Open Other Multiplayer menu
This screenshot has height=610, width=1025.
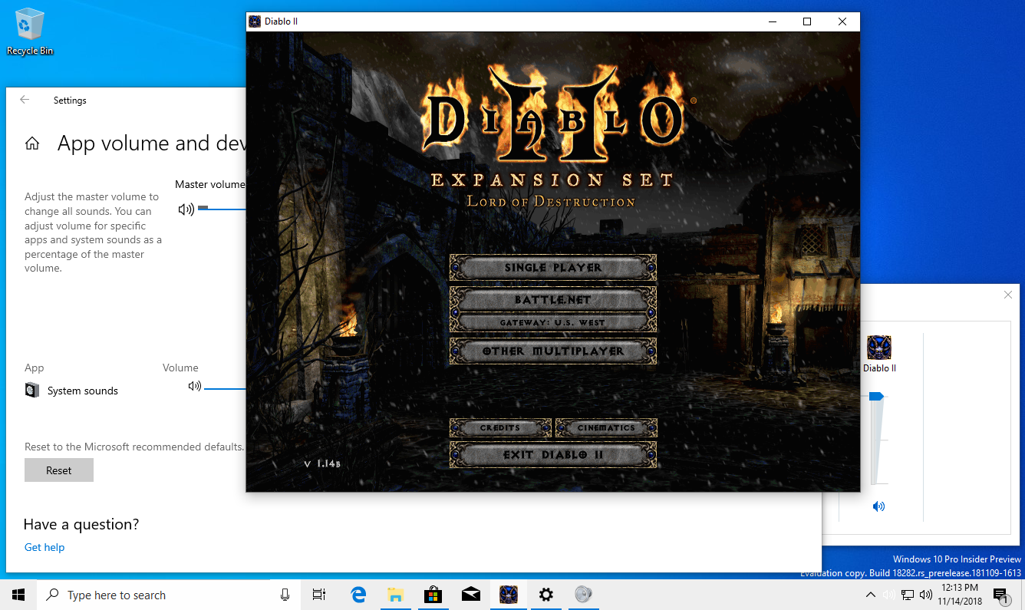[x=553, y=351]
